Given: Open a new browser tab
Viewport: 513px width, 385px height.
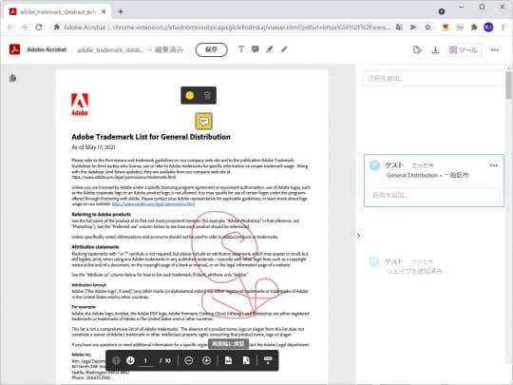Looking at the screenshot, I should tap(121, 11).
